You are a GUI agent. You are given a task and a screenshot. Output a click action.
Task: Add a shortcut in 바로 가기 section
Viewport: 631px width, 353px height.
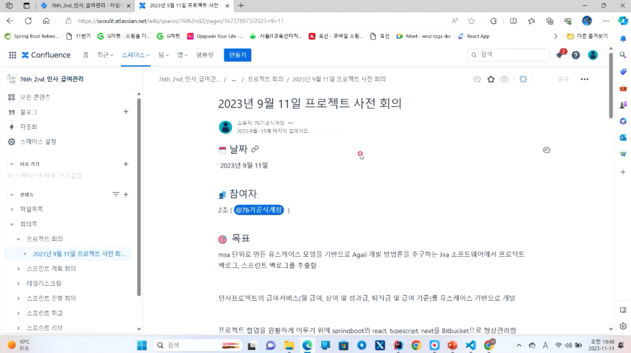pos(126,164)
